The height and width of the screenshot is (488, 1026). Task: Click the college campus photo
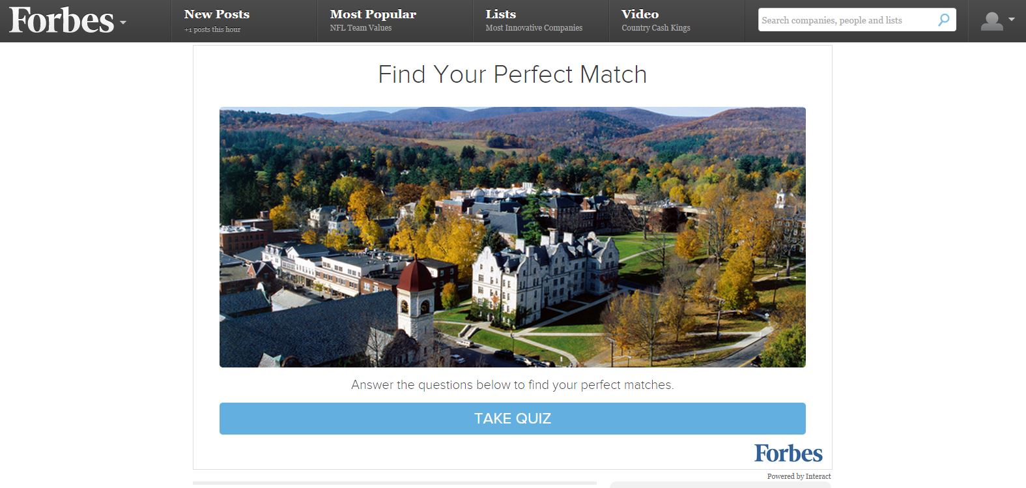tap(513, 237)
